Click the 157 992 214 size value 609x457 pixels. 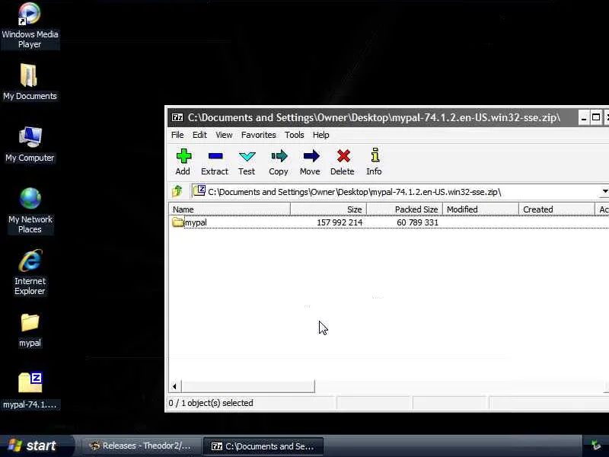[x=340, y=222]
